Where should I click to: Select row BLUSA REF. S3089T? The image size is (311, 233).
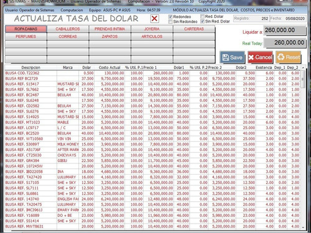pos(153,144)
